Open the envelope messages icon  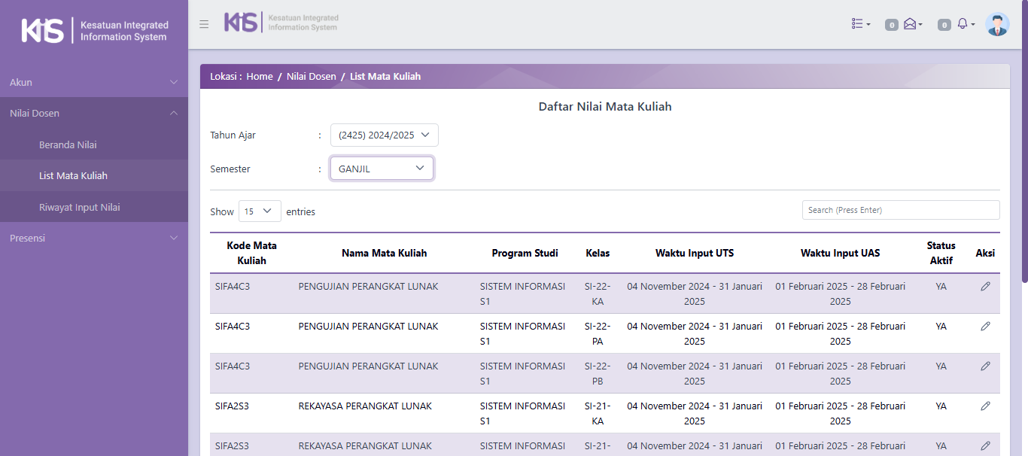[911, 24]
